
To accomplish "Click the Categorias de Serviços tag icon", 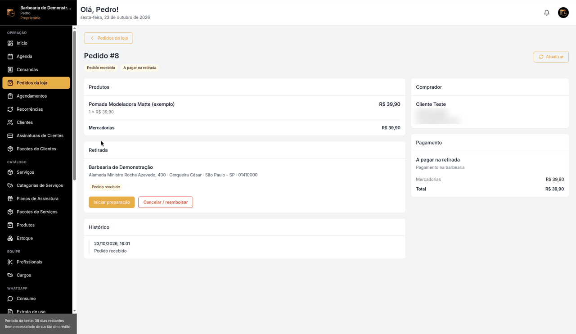I will click(10, 185).
